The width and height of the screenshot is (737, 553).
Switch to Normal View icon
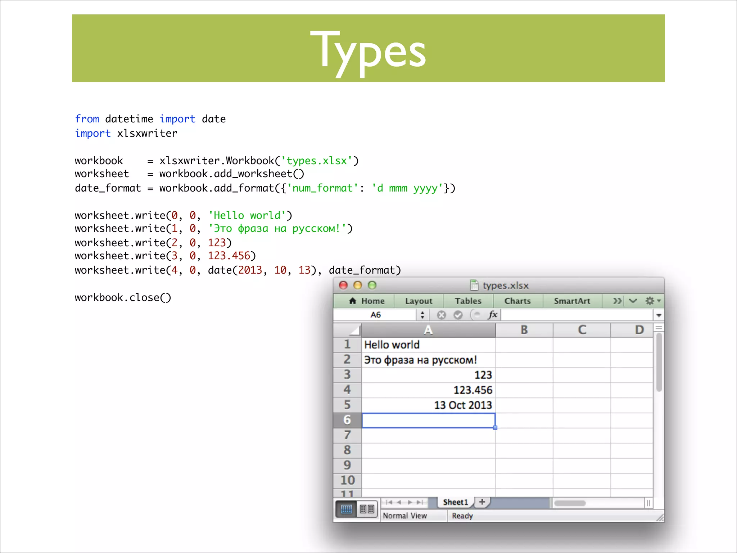346,509
